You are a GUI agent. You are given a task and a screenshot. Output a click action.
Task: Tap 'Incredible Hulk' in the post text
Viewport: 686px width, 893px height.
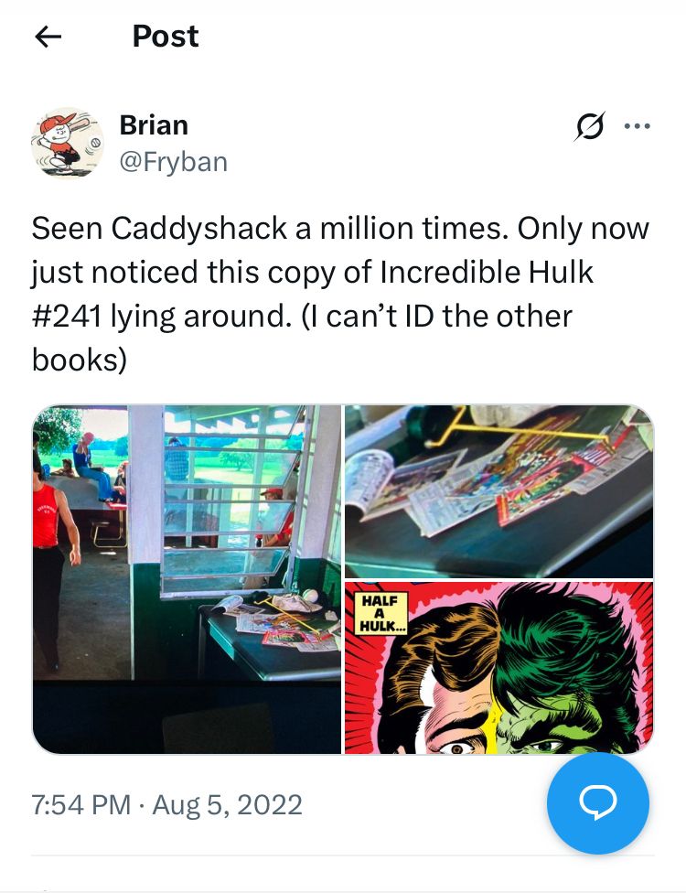point(487,273)
